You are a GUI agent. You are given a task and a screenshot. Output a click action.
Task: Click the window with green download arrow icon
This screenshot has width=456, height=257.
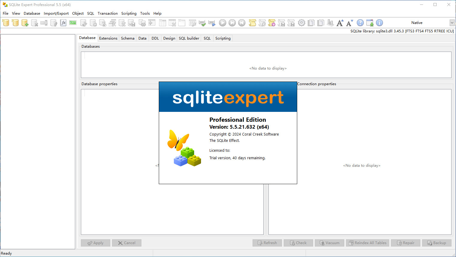pyautogui.click(x=370, y=23)
